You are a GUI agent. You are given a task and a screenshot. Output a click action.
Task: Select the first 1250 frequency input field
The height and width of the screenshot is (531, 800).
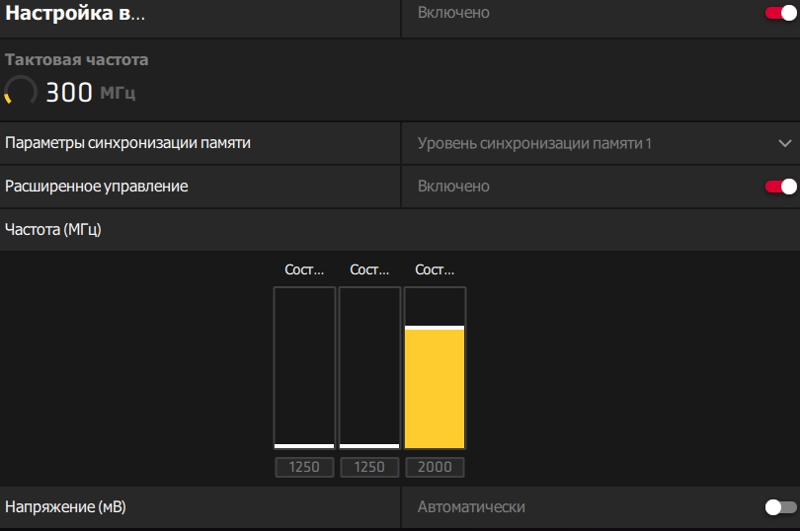pos(304,467)
